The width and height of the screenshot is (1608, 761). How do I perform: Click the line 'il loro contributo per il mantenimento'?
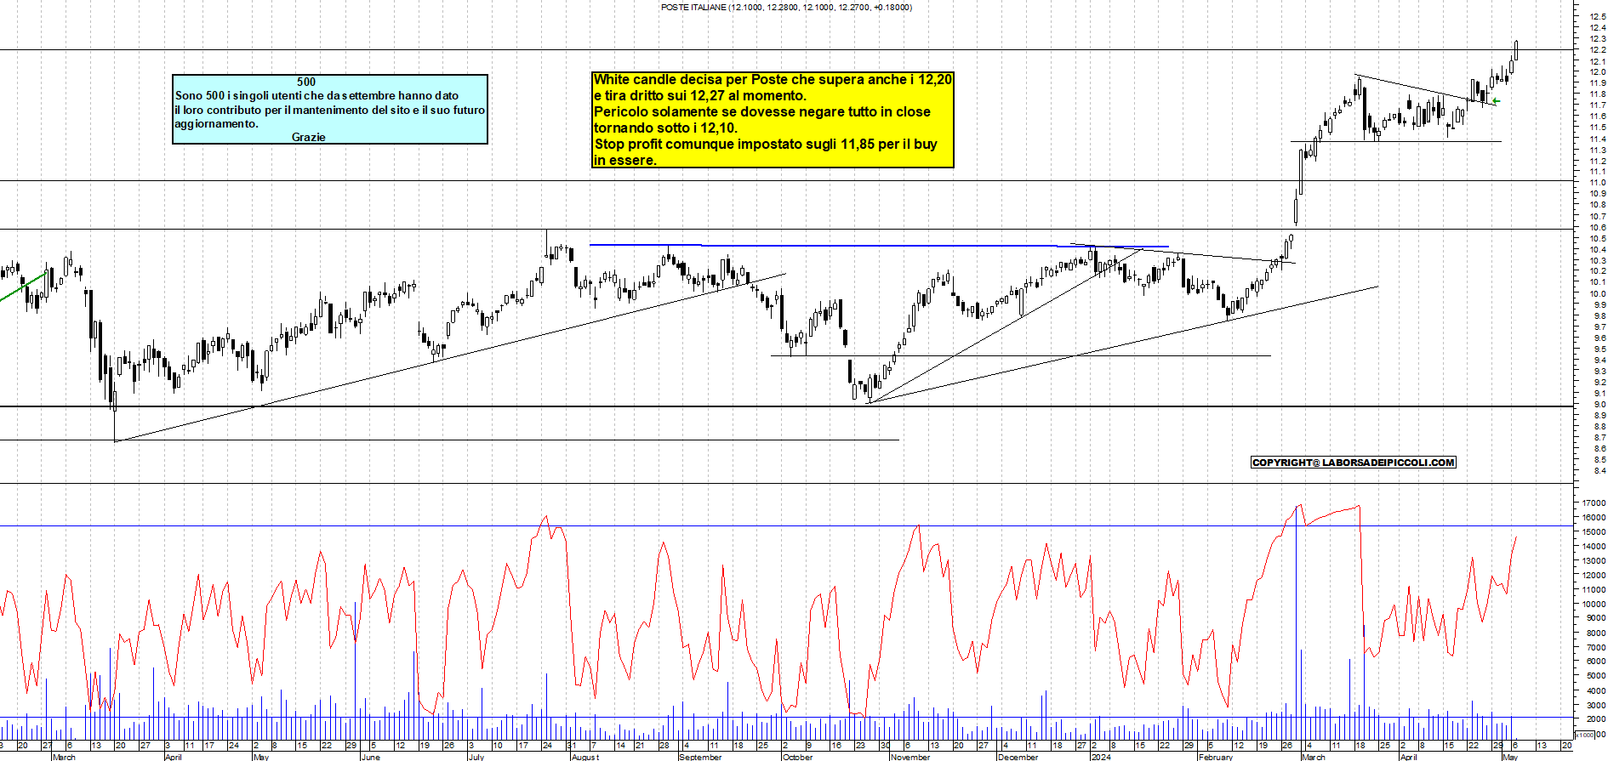click(330, 110)
